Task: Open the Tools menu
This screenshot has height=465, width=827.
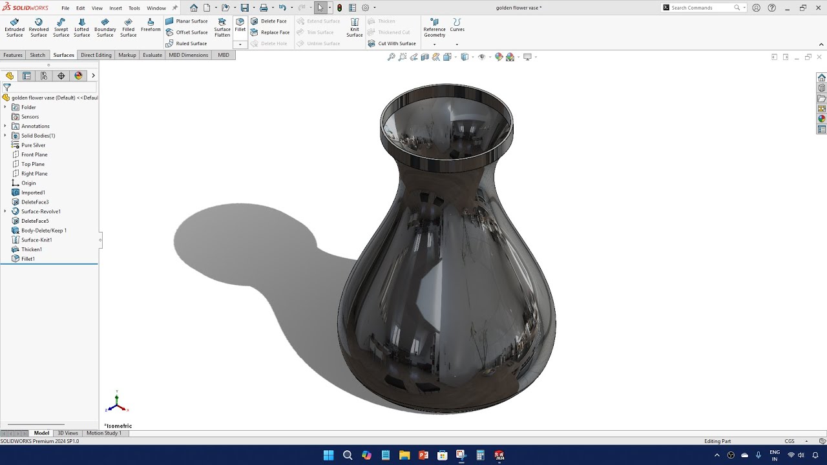Action: coord(134,8)
